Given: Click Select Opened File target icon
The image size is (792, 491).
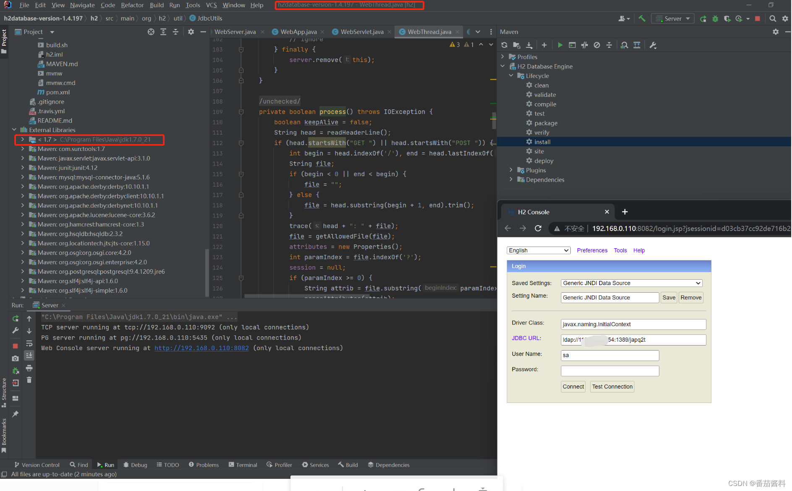Looking at the screenshot, I should coord(151,32).
